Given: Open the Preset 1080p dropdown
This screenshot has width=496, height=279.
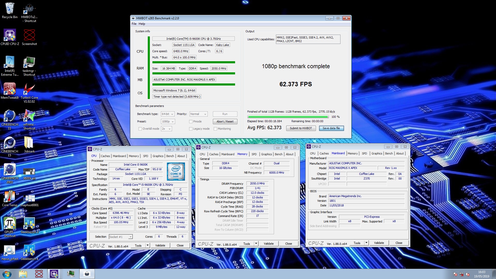Looking at the screenshot, I should point(168,121).
